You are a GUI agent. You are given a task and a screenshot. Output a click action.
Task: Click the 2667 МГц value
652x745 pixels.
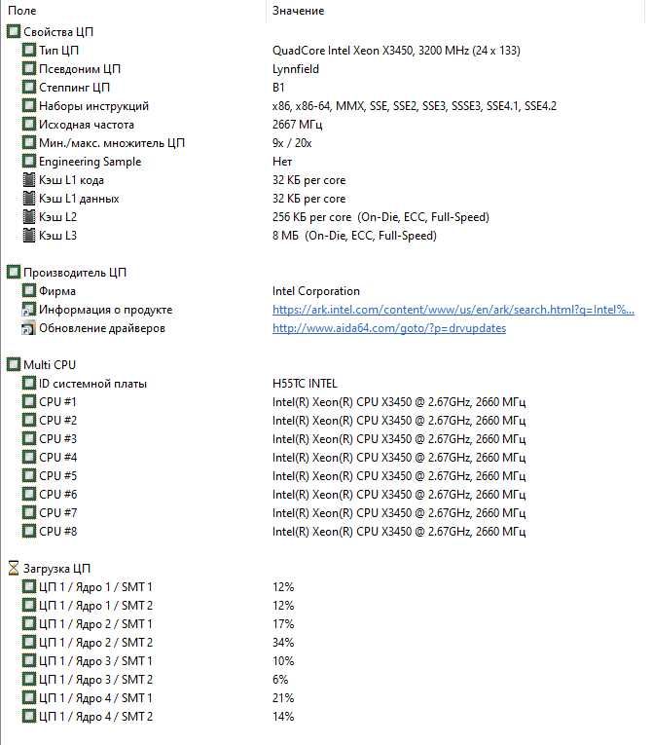pos(297,125)
